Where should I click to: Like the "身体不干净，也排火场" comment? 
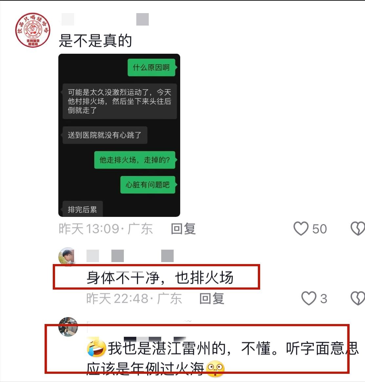point(309,298)
